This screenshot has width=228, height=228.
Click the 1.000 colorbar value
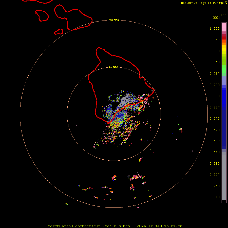pyautogui.click(x=215, y=28)
